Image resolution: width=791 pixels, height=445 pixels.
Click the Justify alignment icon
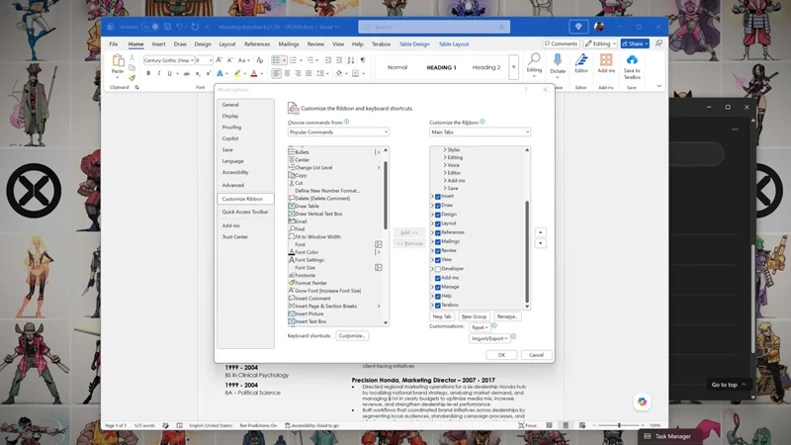(308, 73)
